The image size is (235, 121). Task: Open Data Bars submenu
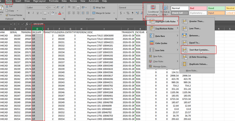tap(163, 36)
